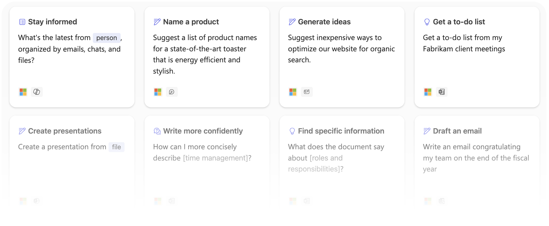Click the Outlook icon on Get a to-do list card
Screen dimensions: 549x226
coord(442,92)
